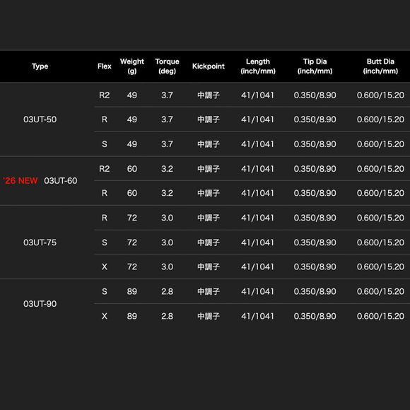410x410 pixels.
Task: Select torque 3.0 in the 03UT-75 X flex row
Action: click(167, 267)
